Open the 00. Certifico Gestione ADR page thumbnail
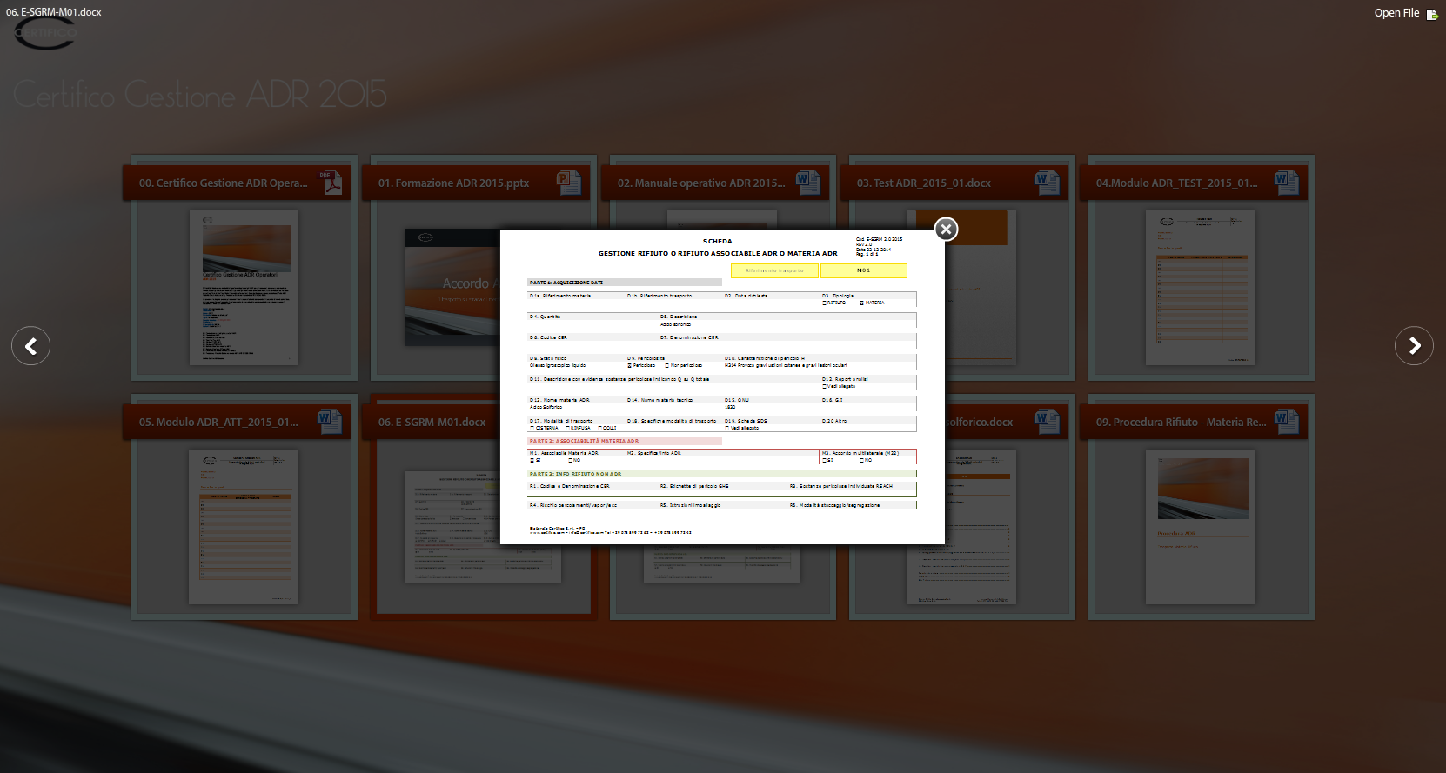 (x=244, y=288)
